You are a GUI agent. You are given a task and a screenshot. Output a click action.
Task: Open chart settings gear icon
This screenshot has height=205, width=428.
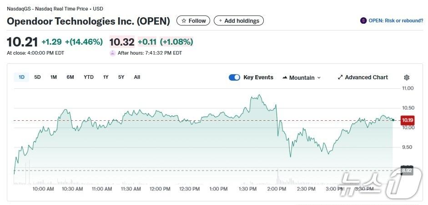point(407,77)
